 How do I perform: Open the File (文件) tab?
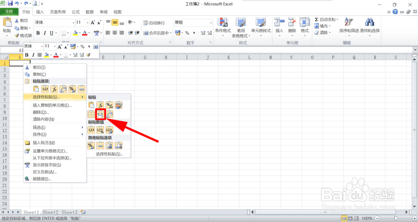(x=9, y=12)
